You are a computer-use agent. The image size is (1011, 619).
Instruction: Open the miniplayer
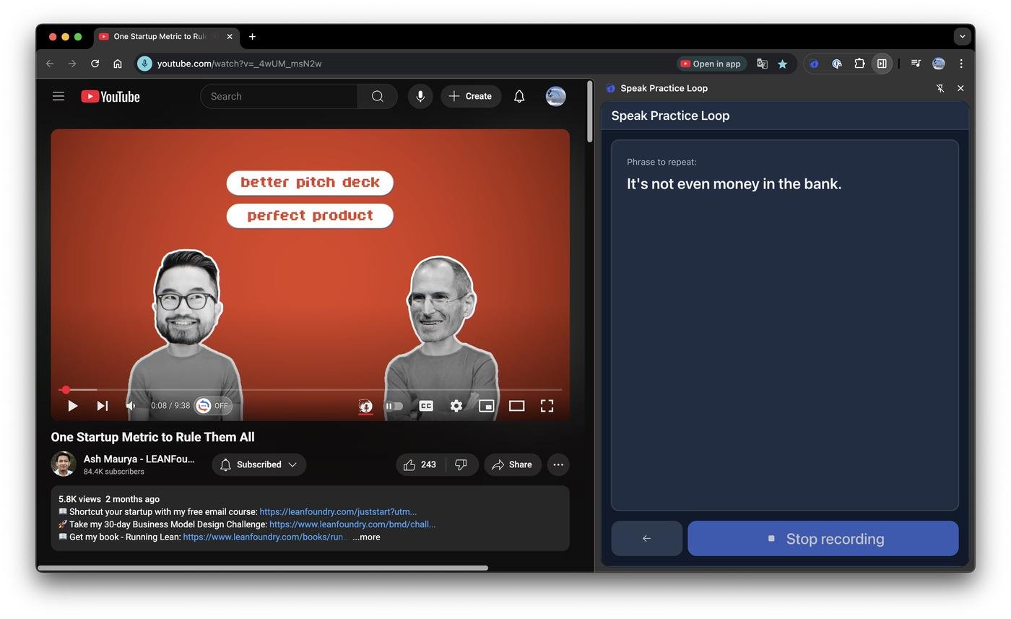click(x=486, y=406)
